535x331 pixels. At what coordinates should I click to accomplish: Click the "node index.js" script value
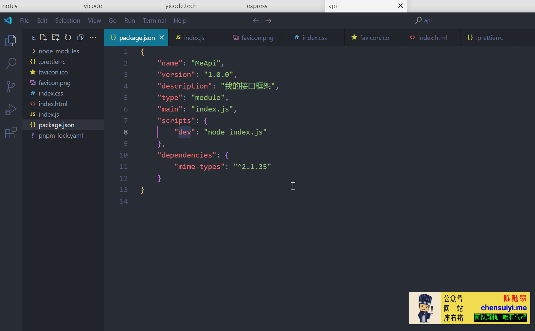235,132
